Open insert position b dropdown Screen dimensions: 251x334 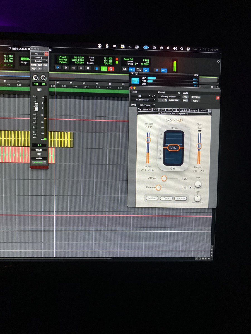153,96
